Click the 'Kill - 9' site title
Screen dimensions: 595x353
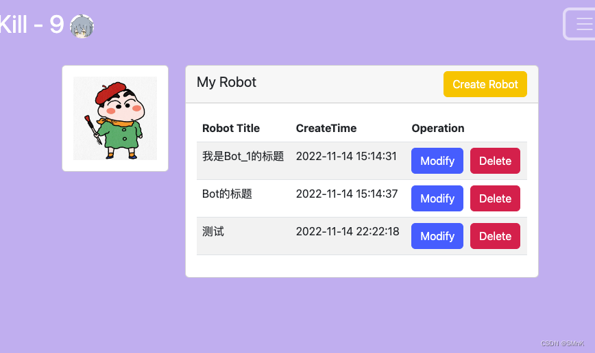tap(32, 25)
